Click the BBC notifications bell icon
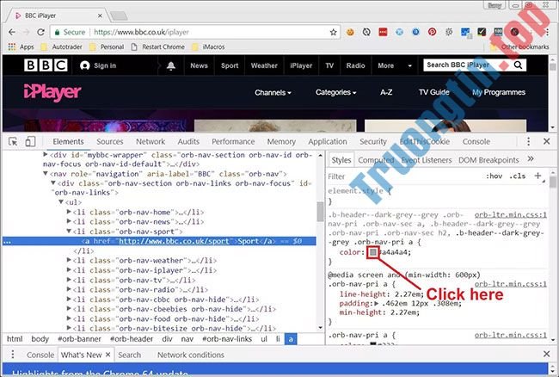Screen dimensions: 559x377 click(x=171, y=65)
